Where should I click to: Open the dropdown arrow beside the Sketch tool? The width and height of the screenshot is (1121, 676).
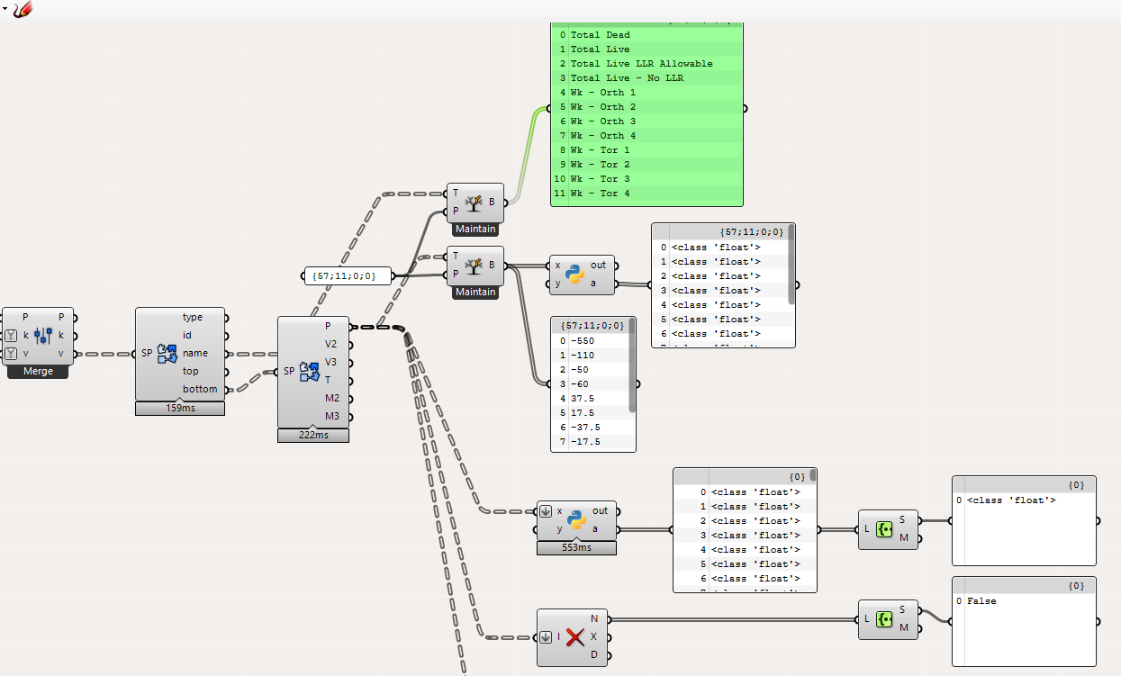(x=5, y=8)
